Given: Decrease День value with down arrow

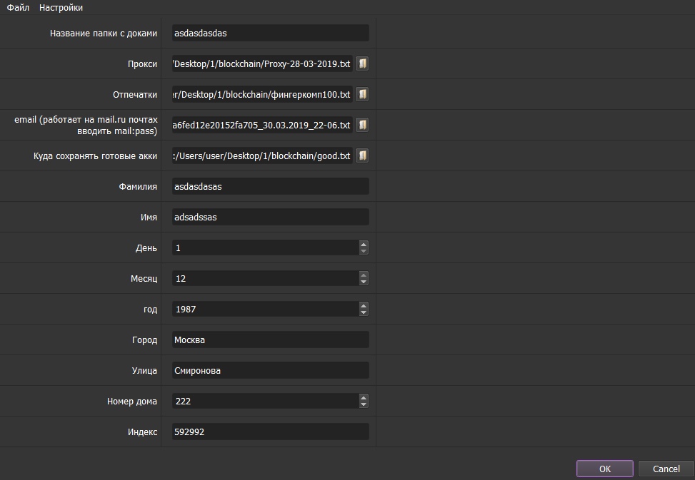Looking at the screenshot, I should click(x=364, y=251).
